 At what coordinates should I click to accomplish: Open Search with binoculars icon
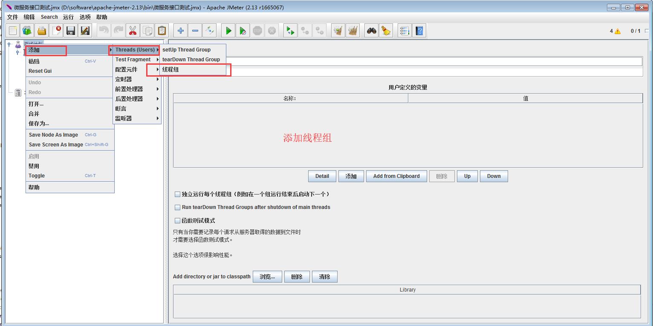pyautogui.click(x=372, y=31)
